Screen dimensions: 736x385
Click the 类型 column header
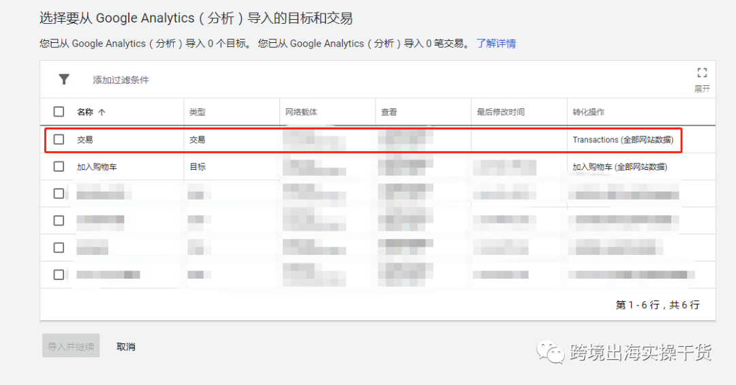[x=197, y=112]
